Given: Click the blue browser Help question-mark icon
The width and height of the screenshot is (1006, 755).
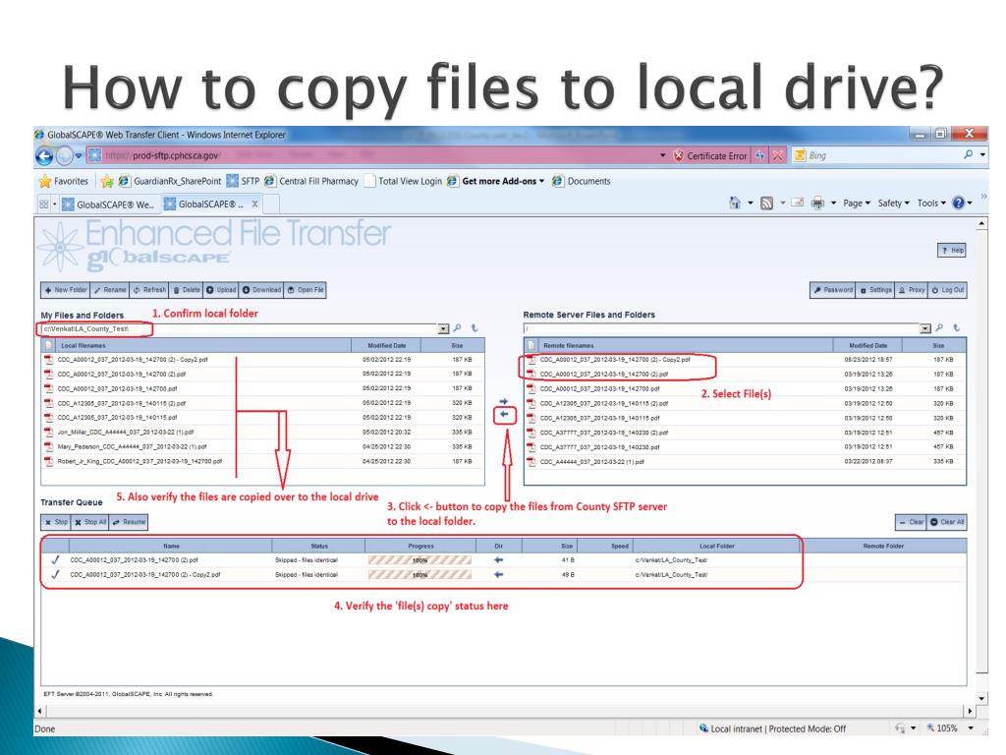Looking at the screenshot, I should (959, 203).
